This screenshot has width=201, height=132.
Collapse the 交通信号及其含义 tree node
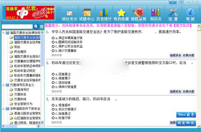(3, 85)
